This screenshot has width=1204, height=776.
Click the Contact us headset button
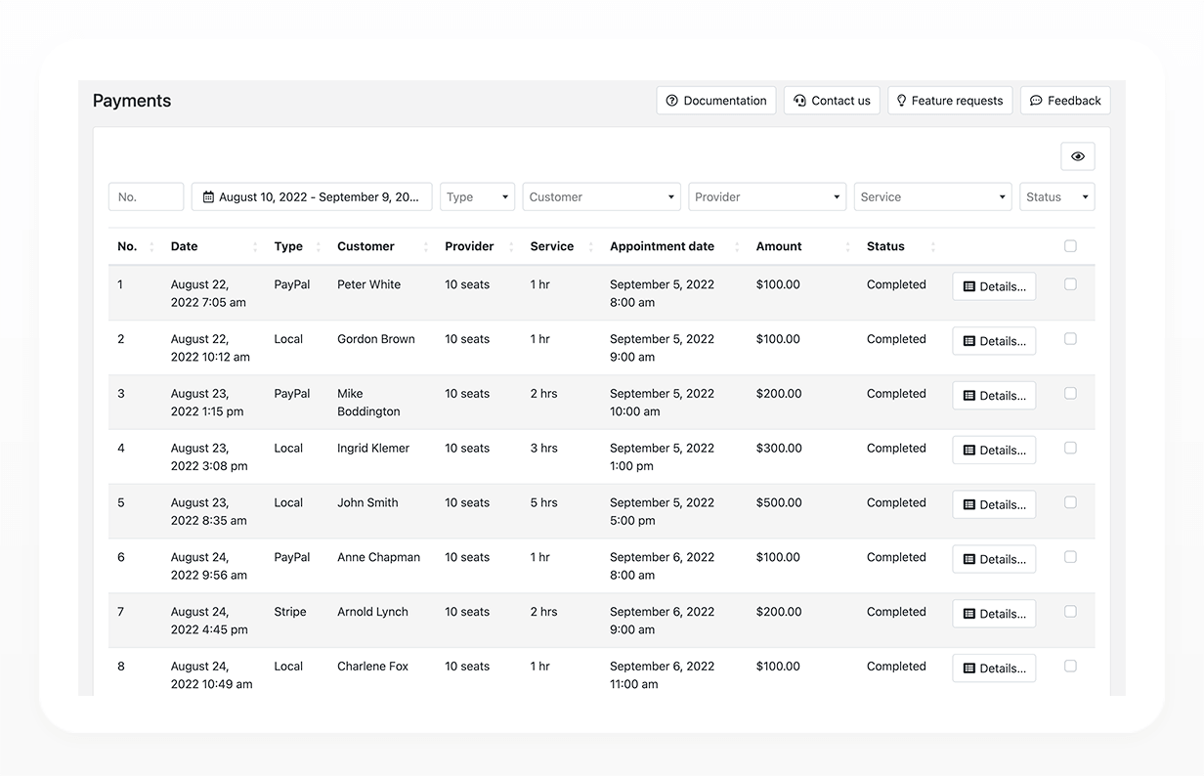tap(832, 101)
